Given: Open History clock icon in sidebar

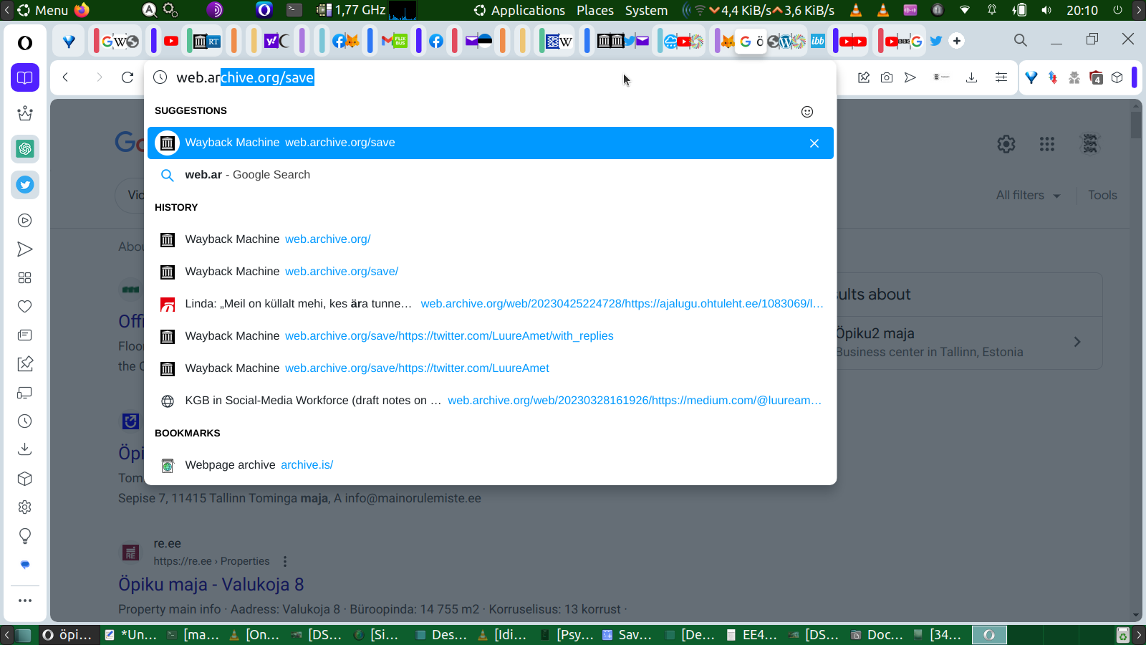Looking at the screenshot, I should (25, 421).
